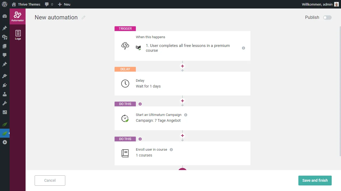Open the '+ Neu' admin bar menu
Screen dimensions: 341x191
click(64, 4)
